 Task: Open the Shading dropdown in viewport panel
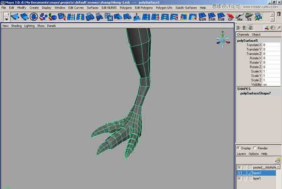(17, 26)
